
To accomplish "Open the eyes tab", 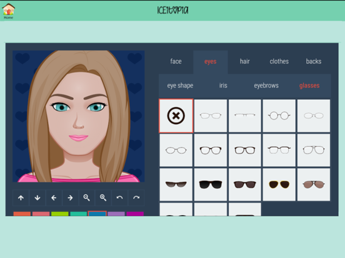I will pos(211,62).
